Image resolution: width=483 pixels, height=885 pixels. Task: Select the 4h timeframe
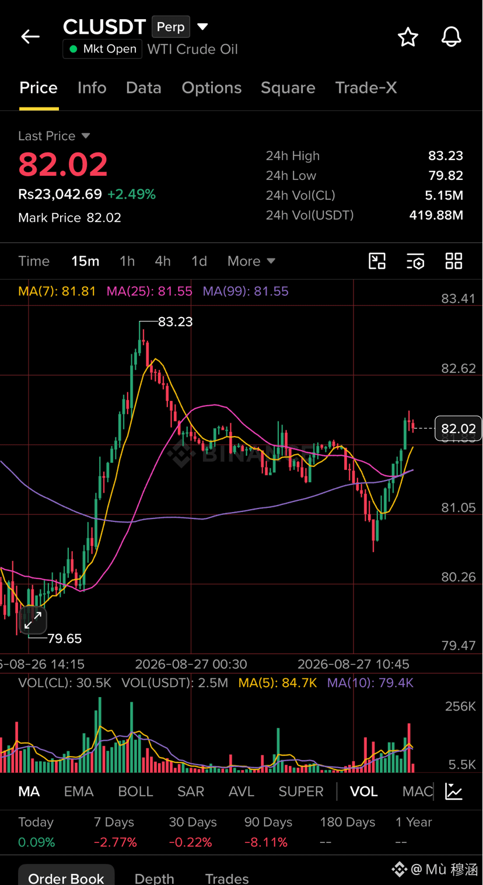[163, 261]
